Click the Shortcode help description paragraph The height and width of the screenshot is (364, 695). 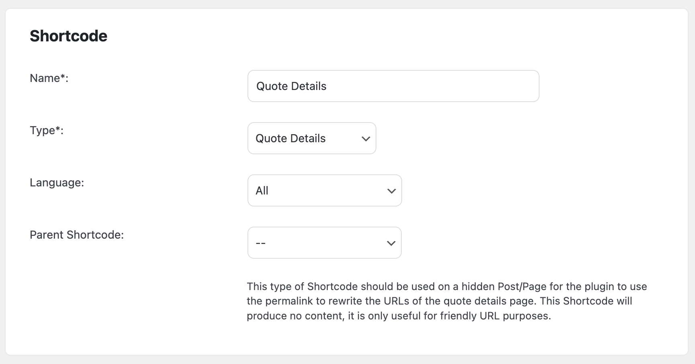click(x=442, y=301)
